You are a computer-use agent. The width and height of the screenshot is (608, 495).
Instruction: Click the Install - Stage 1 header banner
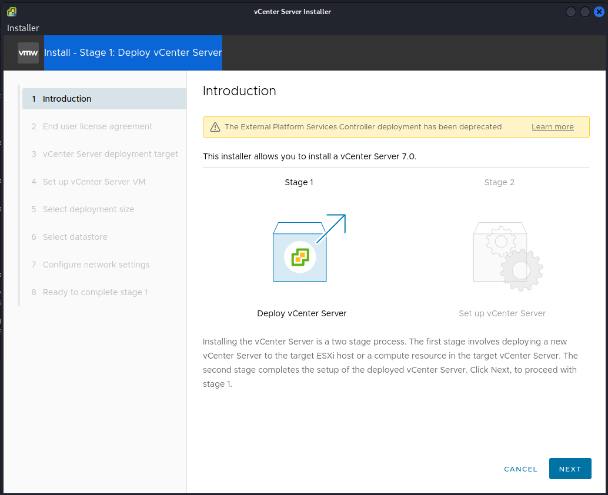(x=133, y=53)
